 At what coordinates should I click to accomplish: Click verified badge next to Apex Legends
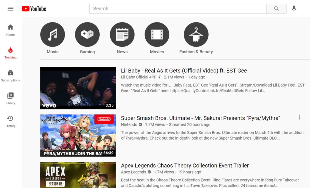(x=150, y=172)
